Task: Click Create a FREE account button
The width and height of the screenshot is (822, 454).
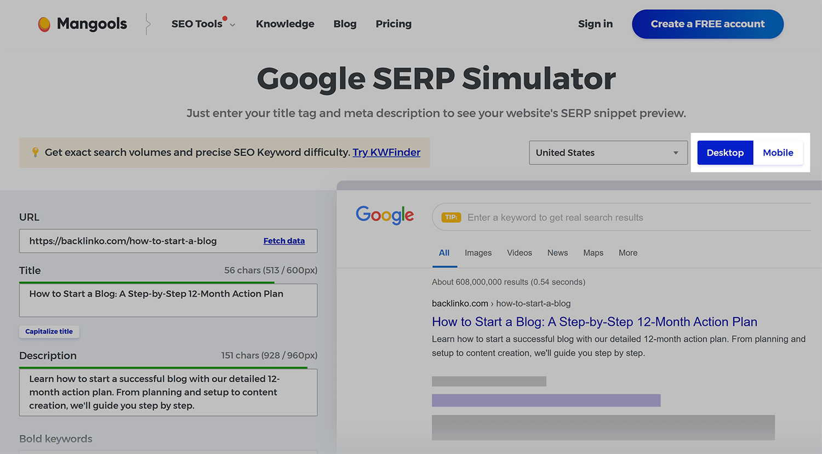Action: click(707, 24)
